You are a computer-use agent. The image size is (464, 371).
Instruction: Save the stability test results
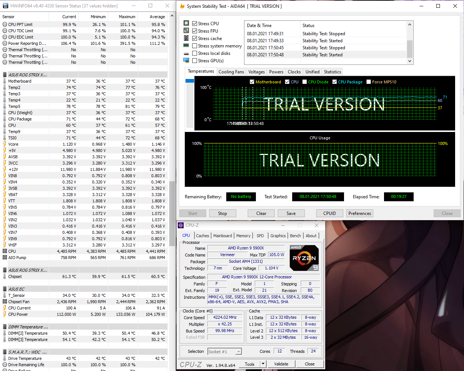(x=291, y=213)
